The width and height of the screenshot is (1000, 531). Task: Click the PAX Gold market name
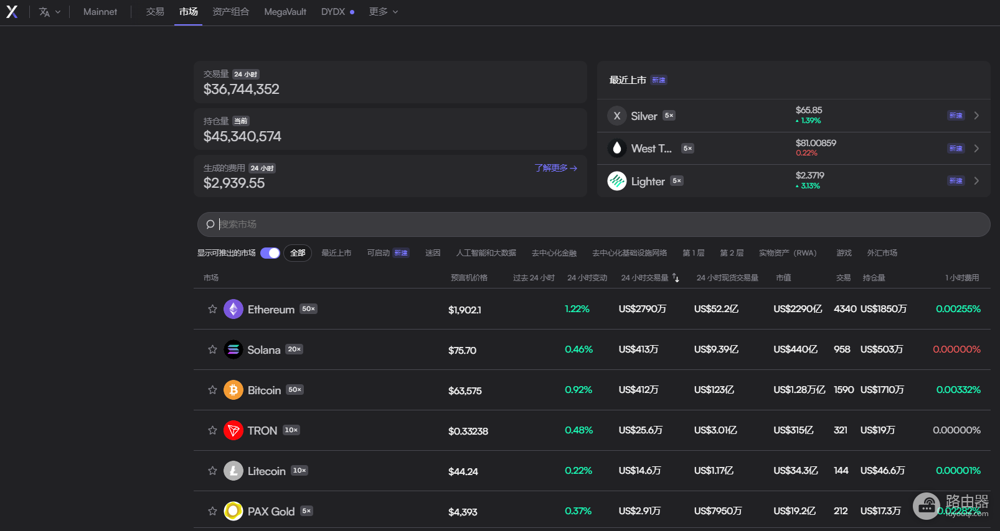[x=271, y=512]
